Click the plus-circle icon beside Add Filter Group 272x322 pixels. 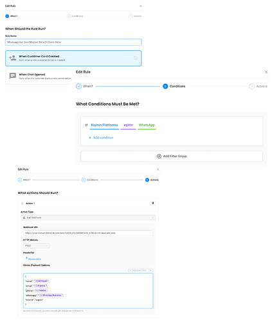159,156
